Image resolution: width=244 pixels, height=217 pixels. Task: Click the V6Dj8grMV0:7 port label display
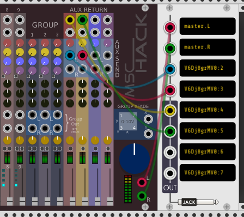208,172
